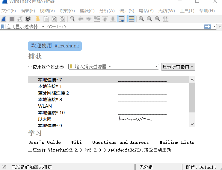Reset text to normal size
The width and height of the screenshot is (222, 170).
[158, 19]
